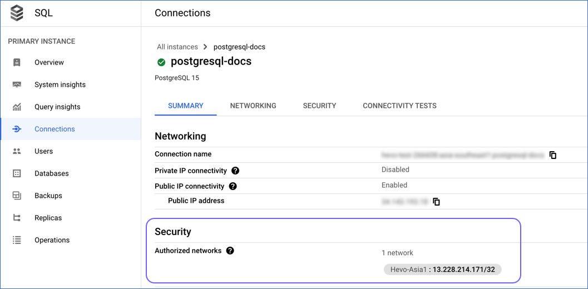The image size is (588, 289).
Task: Switch to the NETWORKING tab
Action: (x=253, y=106)
